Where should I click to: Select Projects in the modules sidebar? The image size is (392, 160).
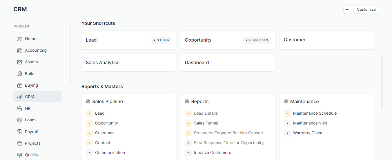(x=32, y=144)
